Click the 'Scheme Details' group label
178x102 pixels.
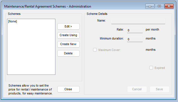coord(97,14)
